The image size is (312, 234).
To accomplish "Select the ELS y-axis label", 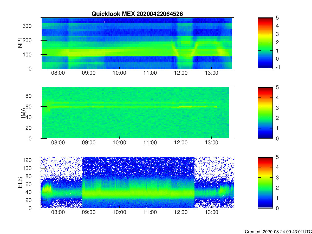I will point(20,183).
